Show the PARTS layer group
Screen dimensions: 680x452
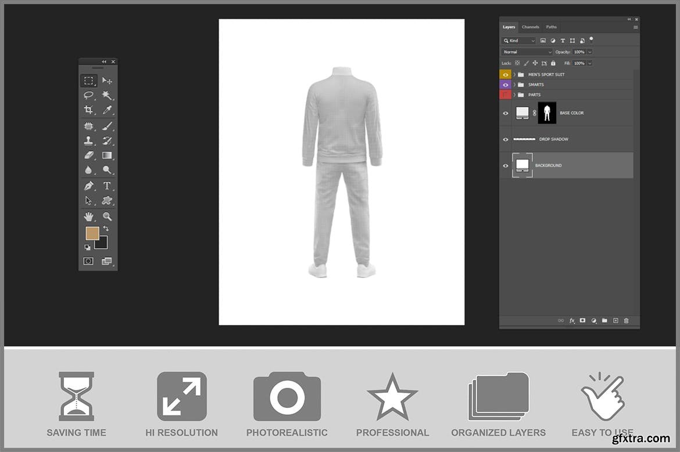click(505, 95)
